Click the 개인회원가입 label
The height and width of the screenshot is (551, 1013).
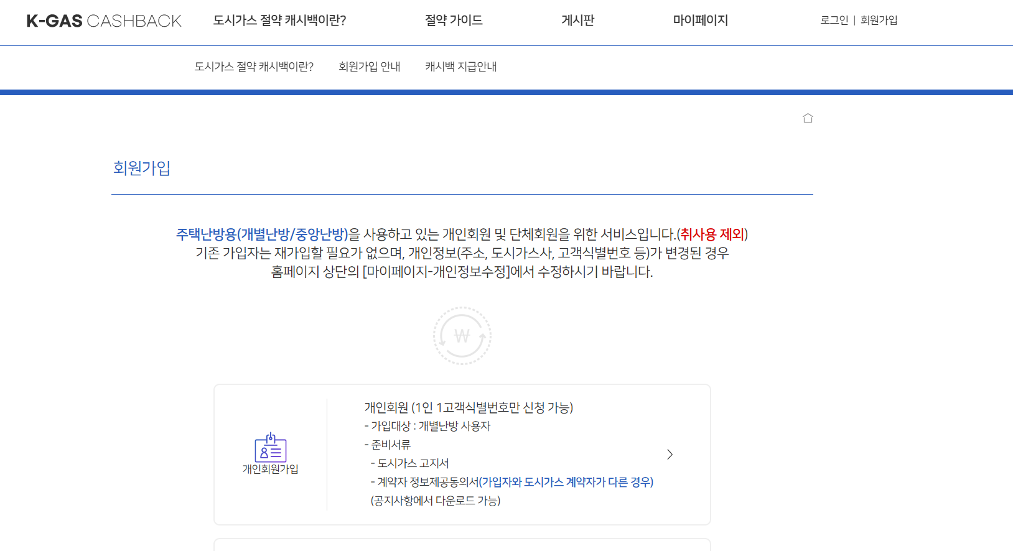point(271,470)
